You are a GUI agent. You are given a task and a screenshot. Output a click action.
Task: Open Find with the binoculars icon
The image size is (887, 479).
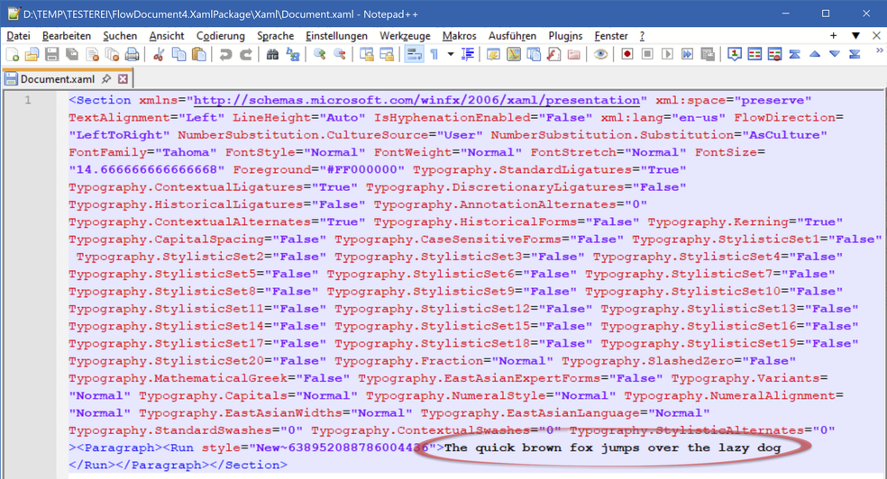272,55
